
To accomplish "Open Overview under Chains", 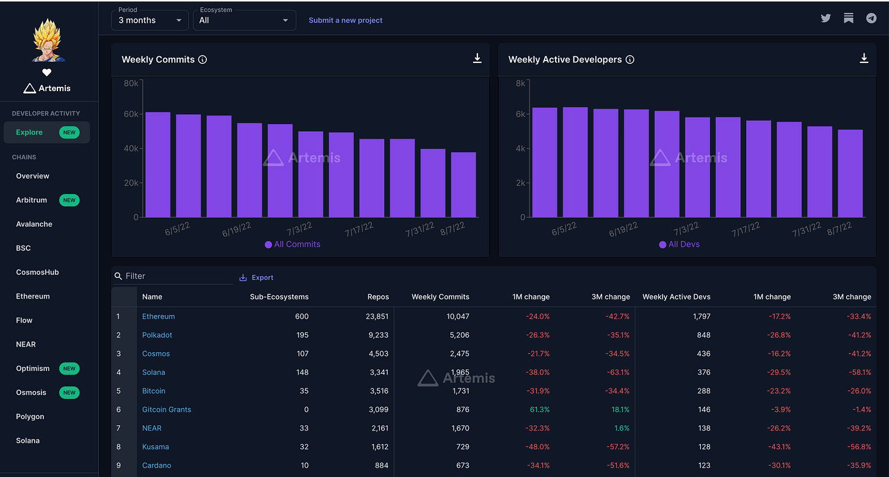I will point(32,176).
